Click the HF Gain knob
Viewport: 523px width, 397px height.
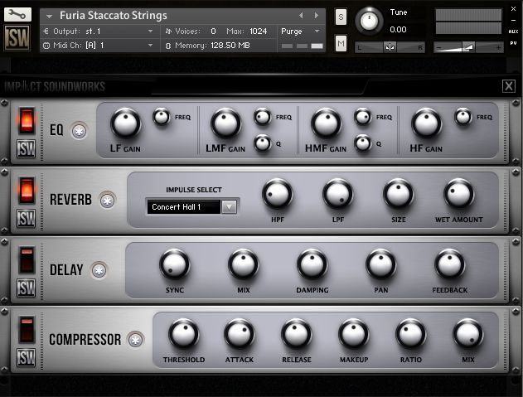click(426, 123)
